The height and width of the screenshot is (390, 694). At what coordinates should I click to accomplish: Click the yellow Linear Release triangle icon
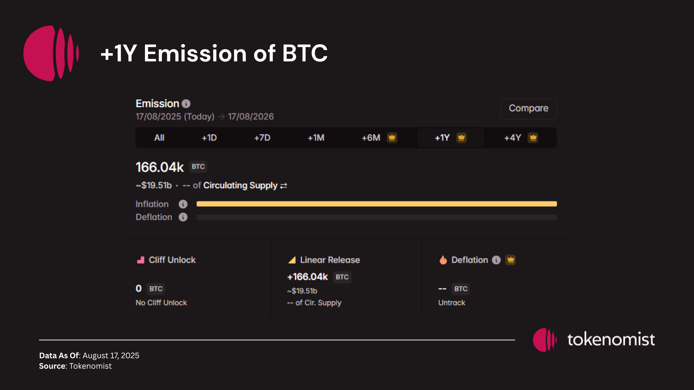(292, 260)
